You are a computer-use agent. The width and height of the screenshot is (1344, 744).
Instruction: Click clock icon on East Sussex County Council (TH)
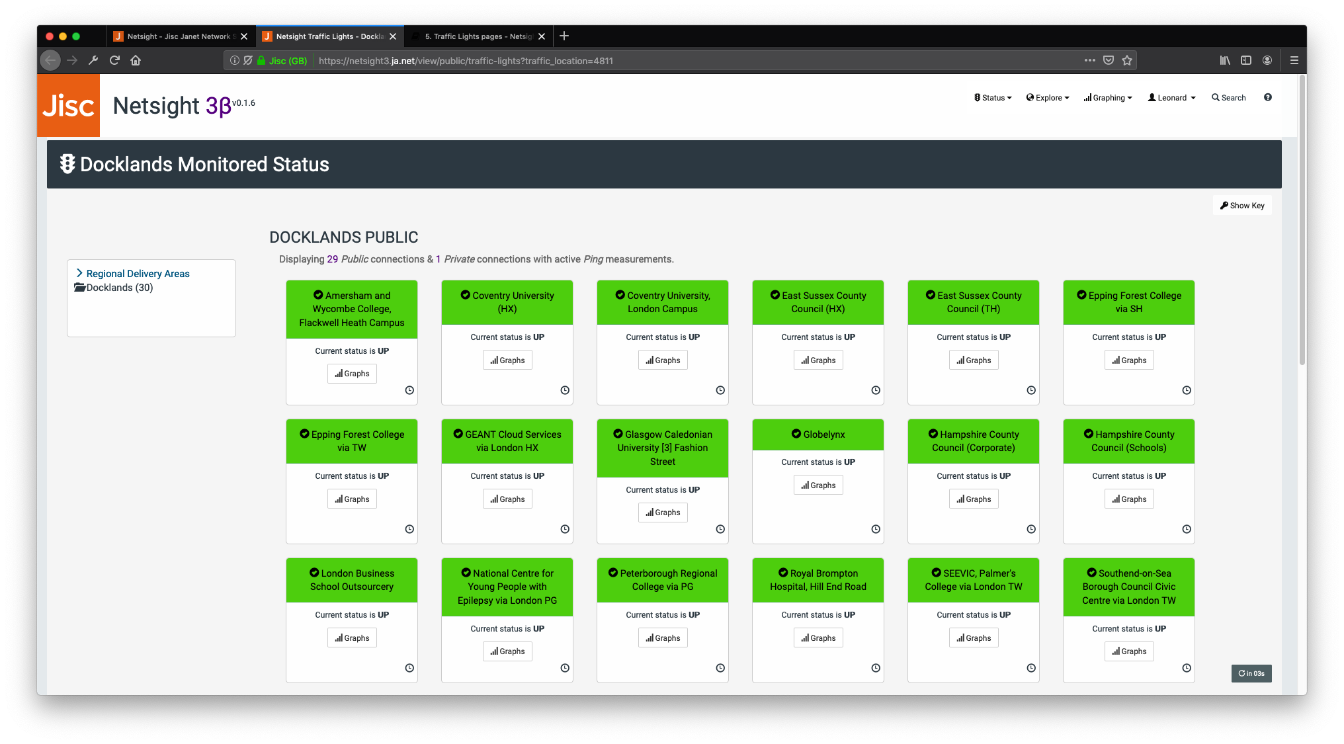(x=1031, y=390)
